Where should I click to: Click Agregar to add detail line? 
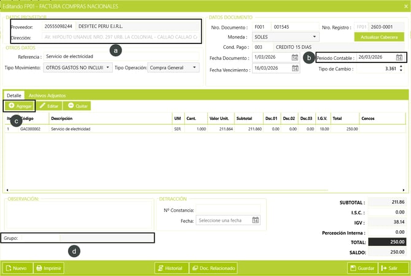[x=20, y=106]
